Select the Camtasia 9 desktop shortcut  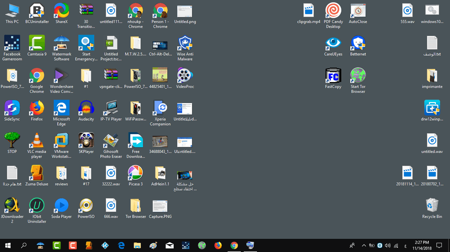(x=37, y=46)
